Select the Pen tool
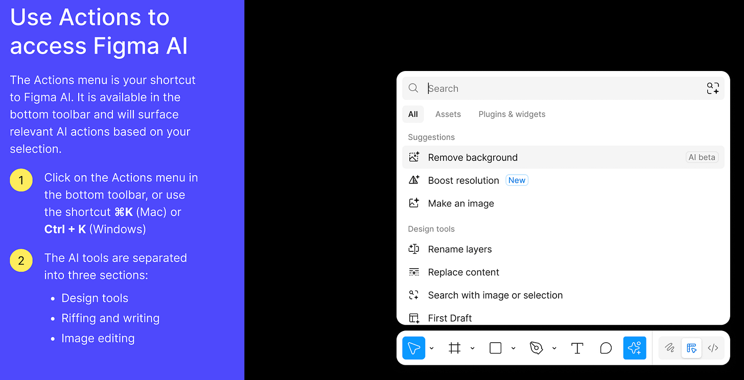 (536, 348)
